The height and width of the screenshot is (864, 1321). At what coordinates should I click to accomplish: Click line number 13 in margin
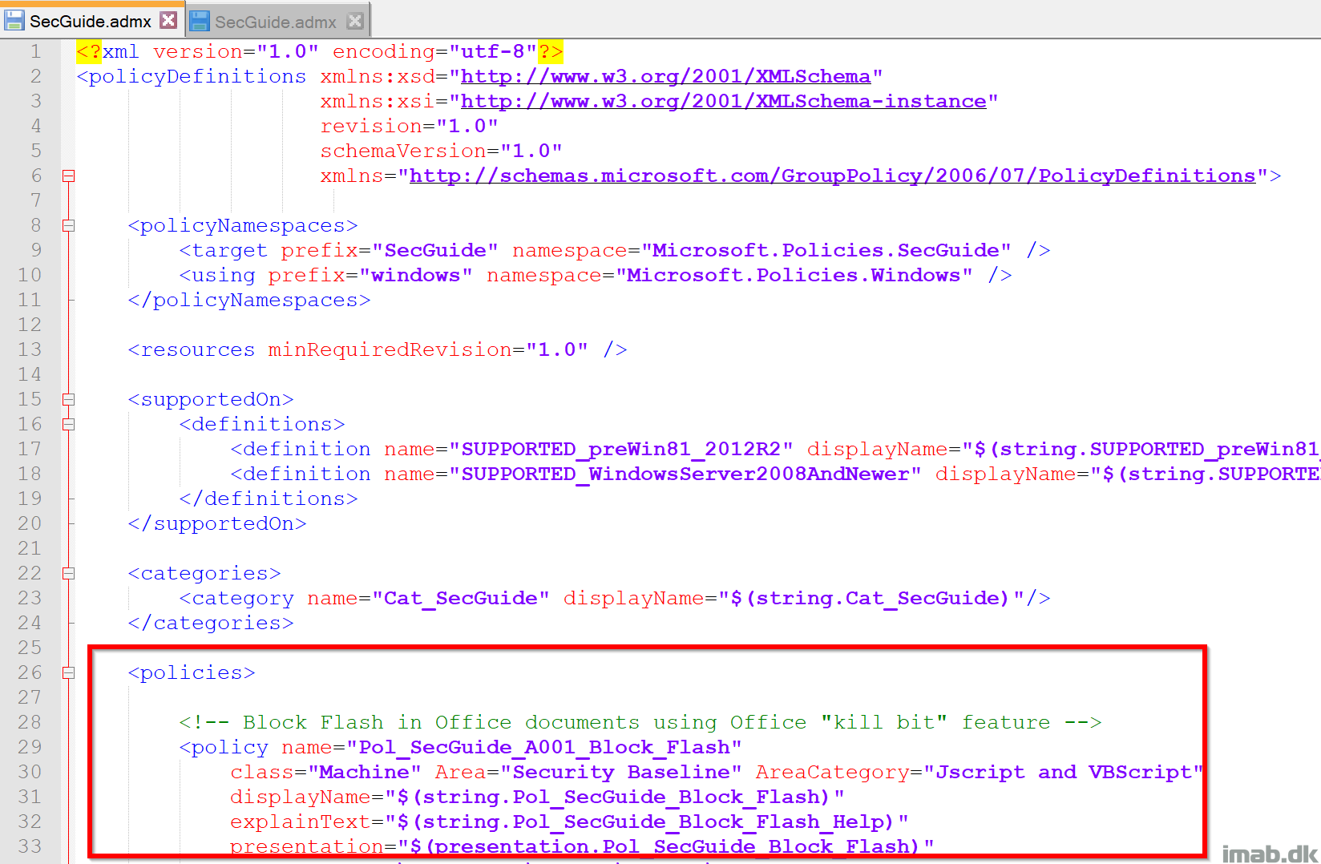point(30,349)
